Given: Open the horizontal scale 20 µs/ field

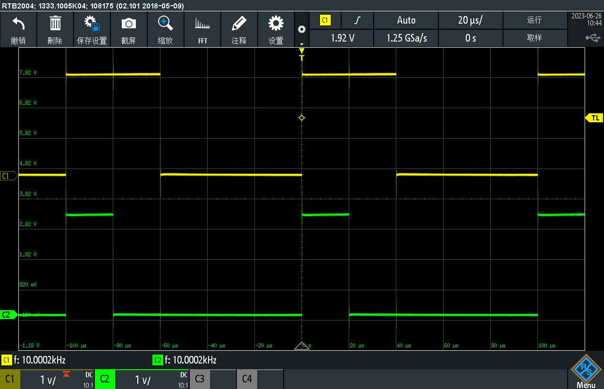Looking at the screenshot, I should click(470, 20).
